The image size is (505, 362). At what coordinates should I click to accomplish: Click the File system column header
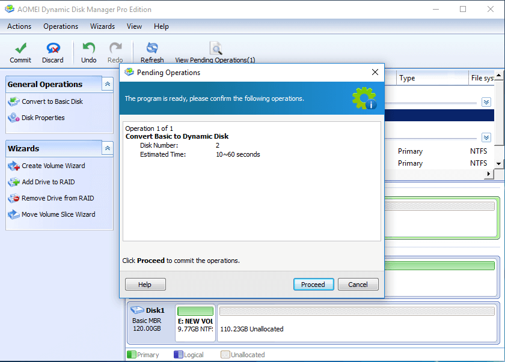point(482,78)
